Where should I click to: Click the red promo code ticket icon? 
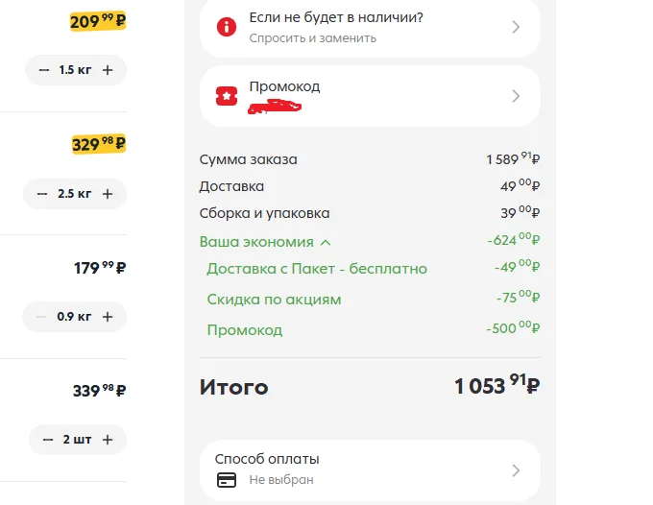(x=227, y=96)
